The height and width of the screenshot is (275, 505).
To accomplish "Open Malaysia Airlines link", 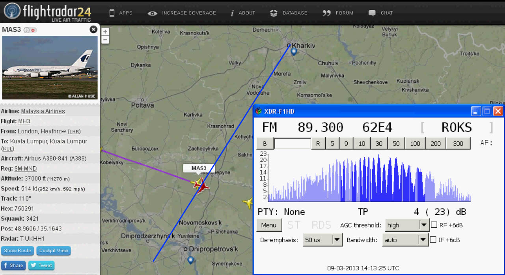I will [x=43, y=111].
